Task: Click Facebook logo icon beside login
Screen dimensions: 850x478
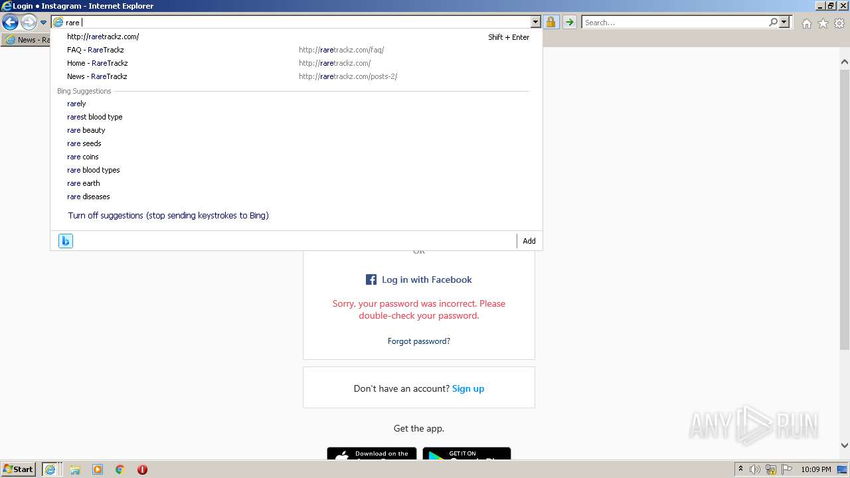Action: point(371,279)
